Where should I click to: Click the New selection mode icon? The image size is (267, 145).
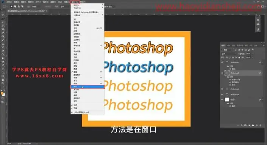pyautogui.click(x=12, y=6)
